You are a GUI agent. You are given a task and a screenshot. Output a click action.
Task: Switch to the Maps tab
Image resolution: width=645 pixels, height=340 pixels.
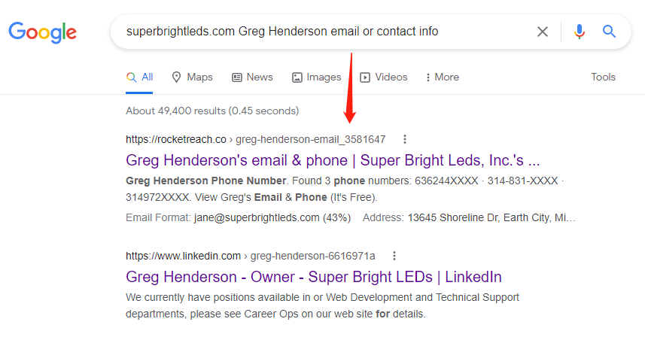(x=192, y=77)
